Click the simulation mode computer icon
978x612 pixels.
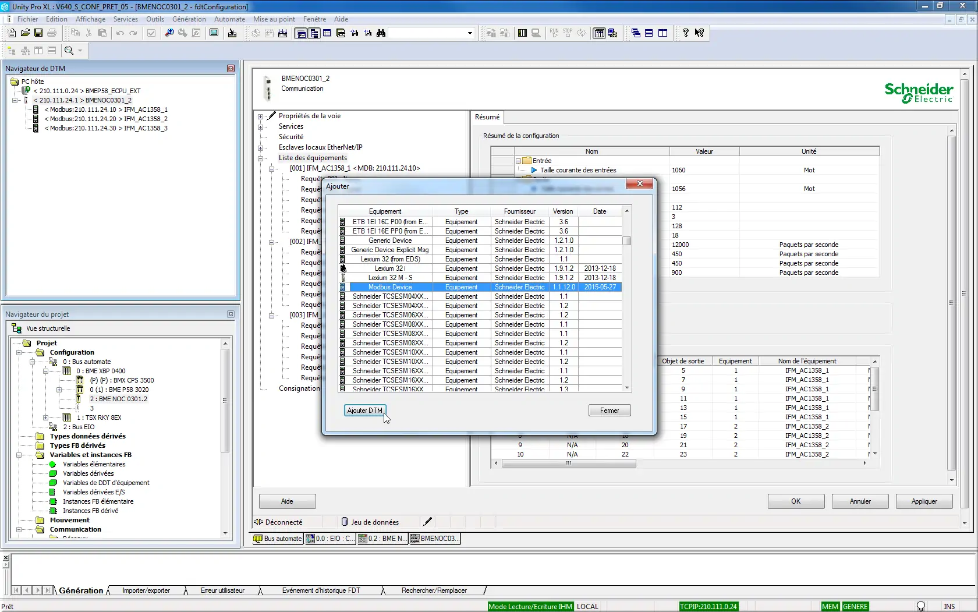(612, 33)
